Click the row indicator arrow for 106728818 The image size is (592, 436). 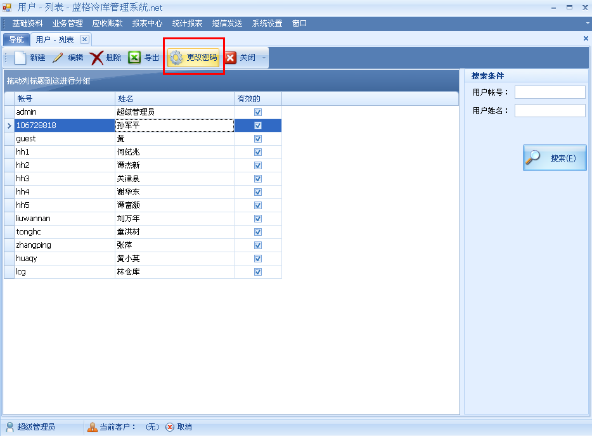(10, 125)
